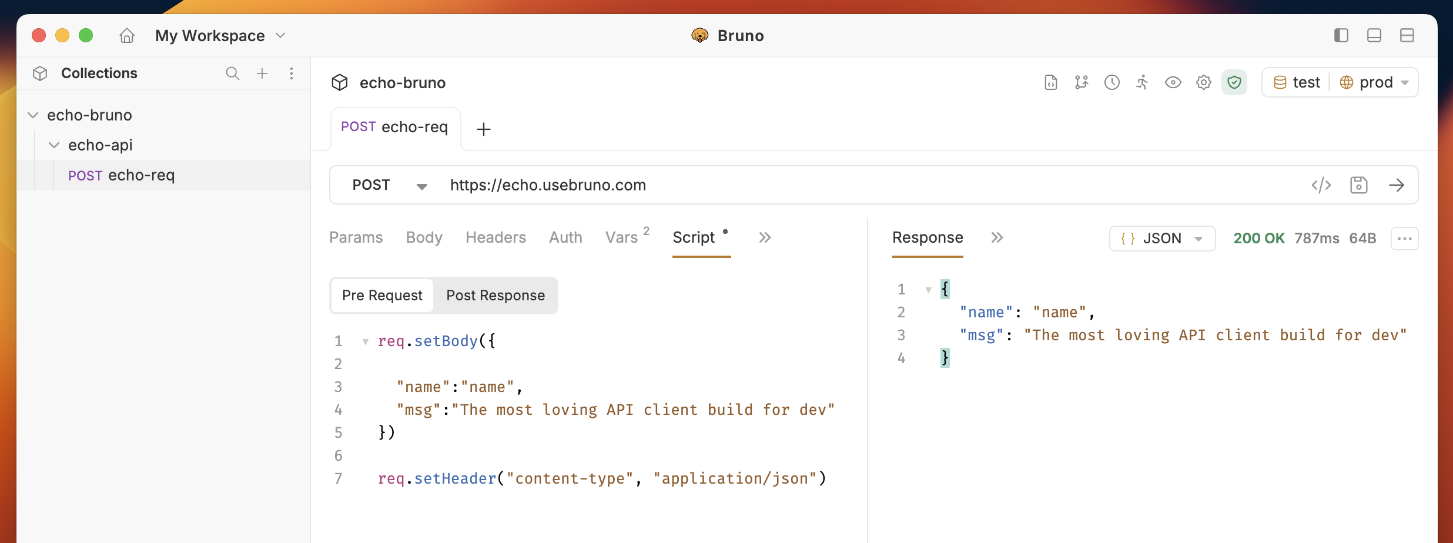The width and height of the screenshot is (1453, 543).
Task: Open the git branch icon
Action: (1082, 82)
